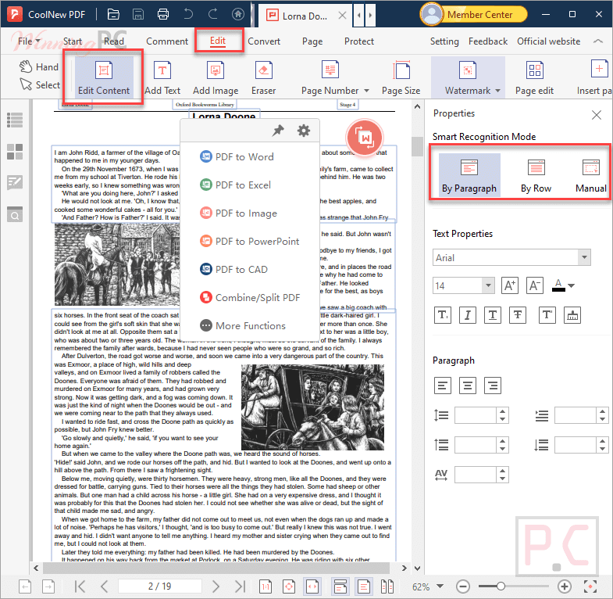Image resolution: width=613 pixels, height=599 pixels.
Task: Open the Page edit tool
Action: 534,78
